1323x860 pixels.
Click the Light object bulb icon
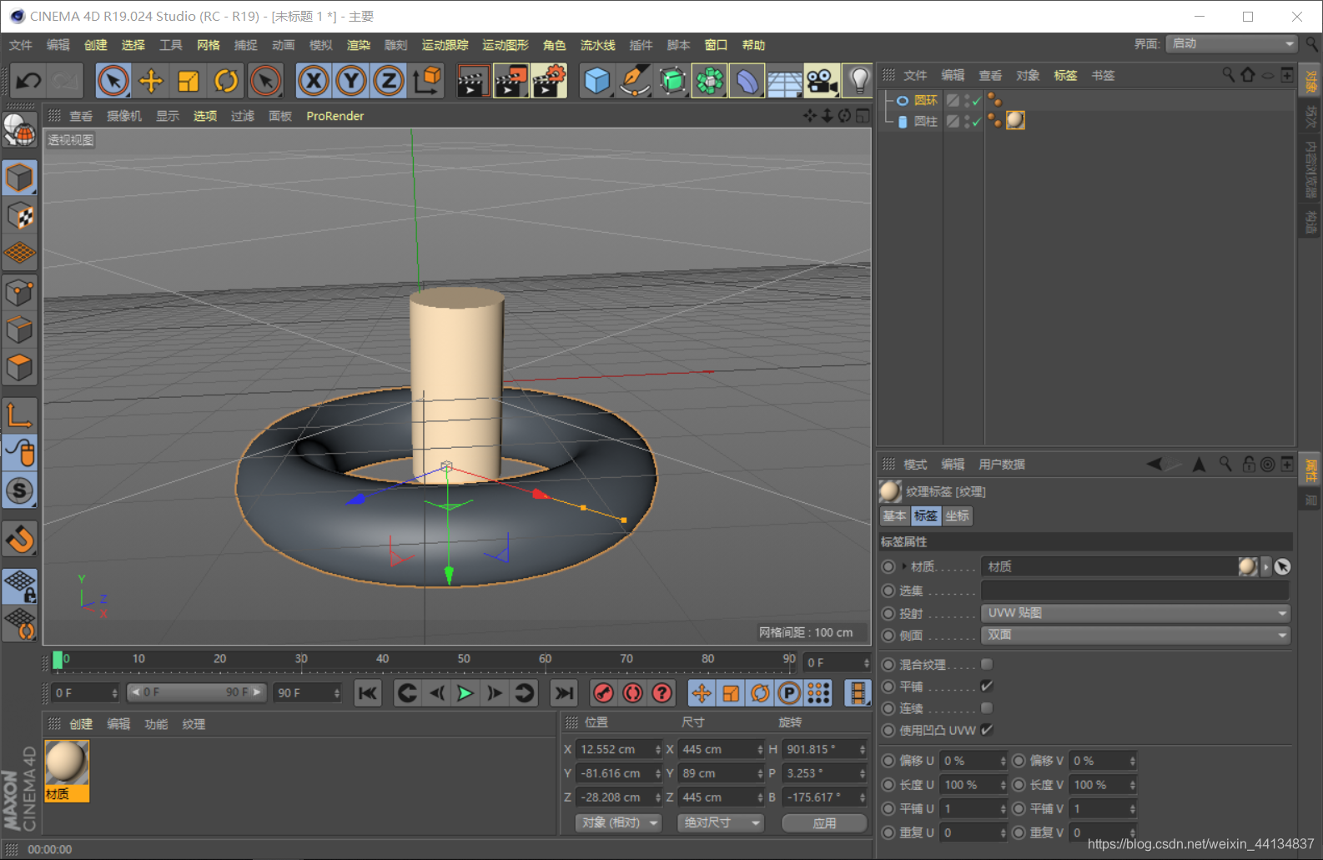point(858,81)
